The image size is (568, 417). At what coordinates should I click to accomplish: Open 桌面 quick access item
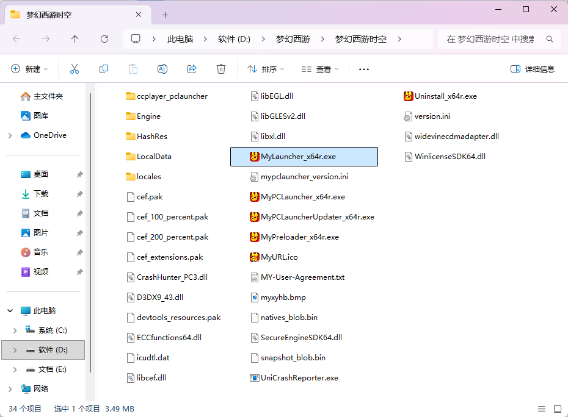click(34, 174)
